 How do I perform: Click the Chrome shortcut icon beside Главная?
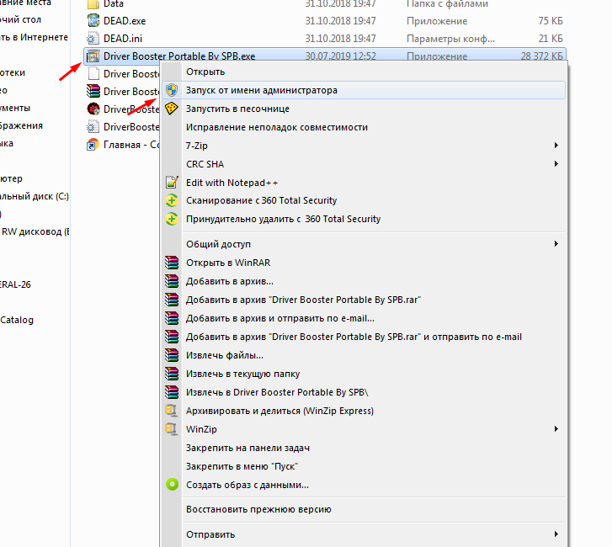[93, 145]
